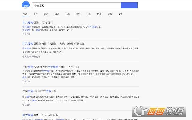Open the 搜索引擎对比 sub-link
Screen dimensions: 192x120
tap(42, 30)
